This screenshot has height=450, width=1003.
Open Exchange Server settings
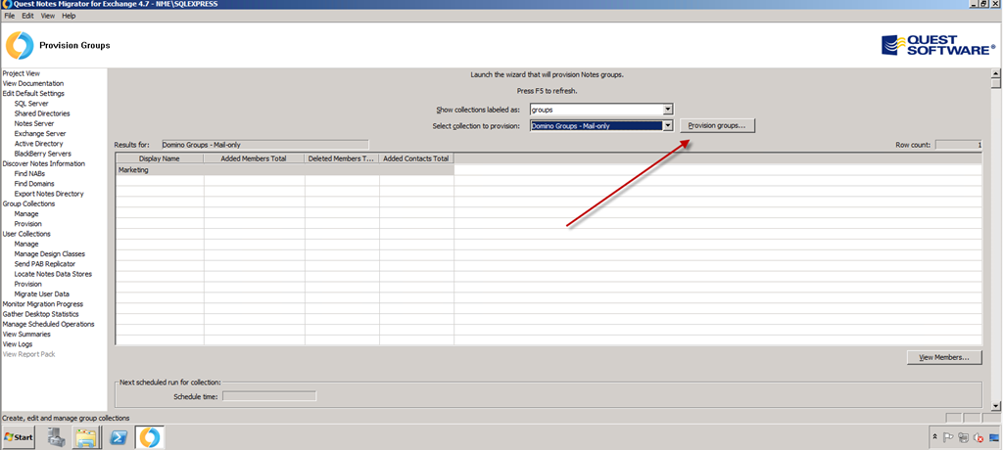click(x=39, y=134)
